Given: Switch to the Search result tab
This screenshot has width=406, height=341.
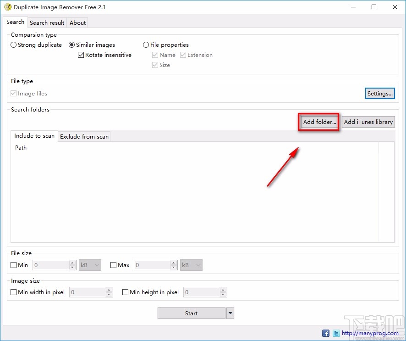Looking at the screenshot, I should pyautogui.click(x=47, y=22).
